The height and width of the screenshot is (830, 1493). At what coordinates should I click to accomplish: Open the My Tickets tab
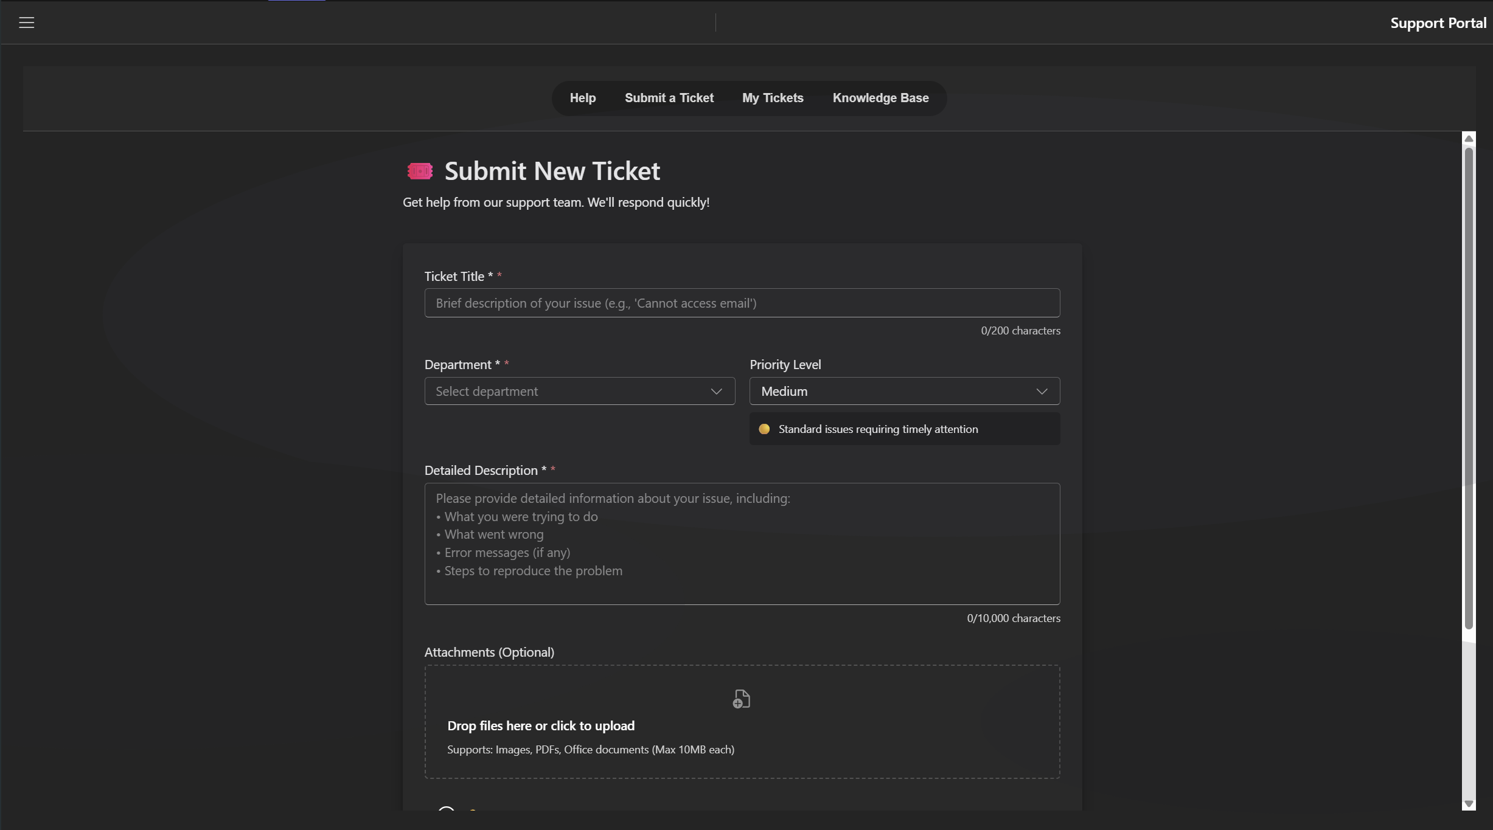[772, 98]
